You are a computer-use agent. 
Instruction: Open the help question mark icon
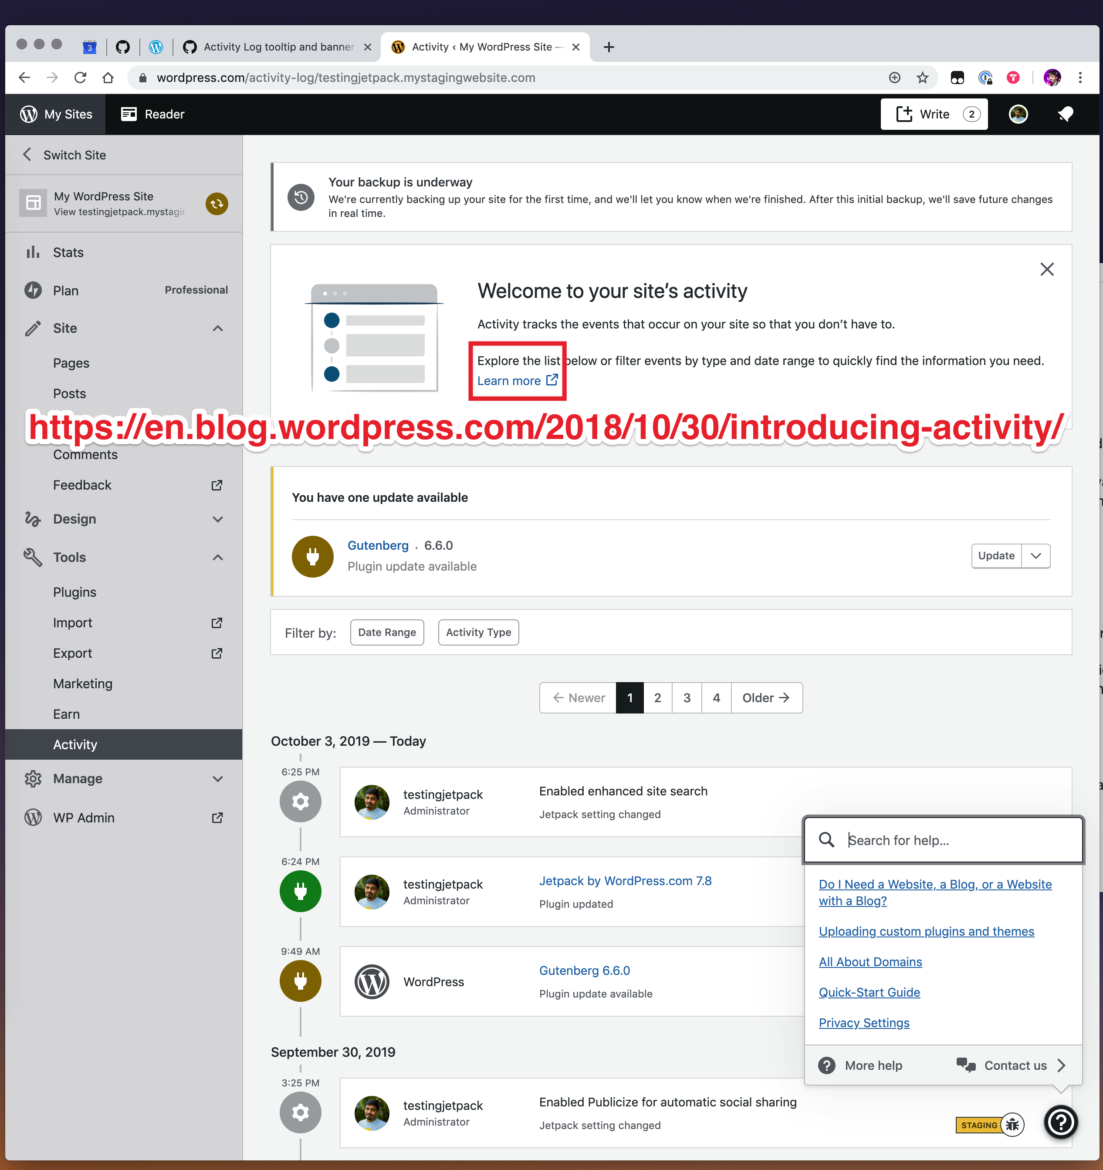1061,1123
